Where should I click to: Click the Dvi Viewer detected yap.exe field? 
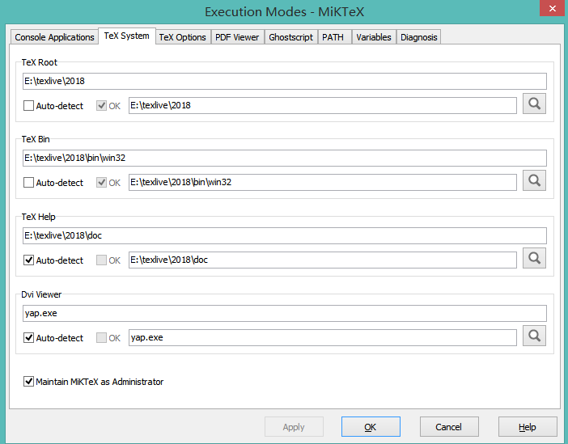coord(322,337)
